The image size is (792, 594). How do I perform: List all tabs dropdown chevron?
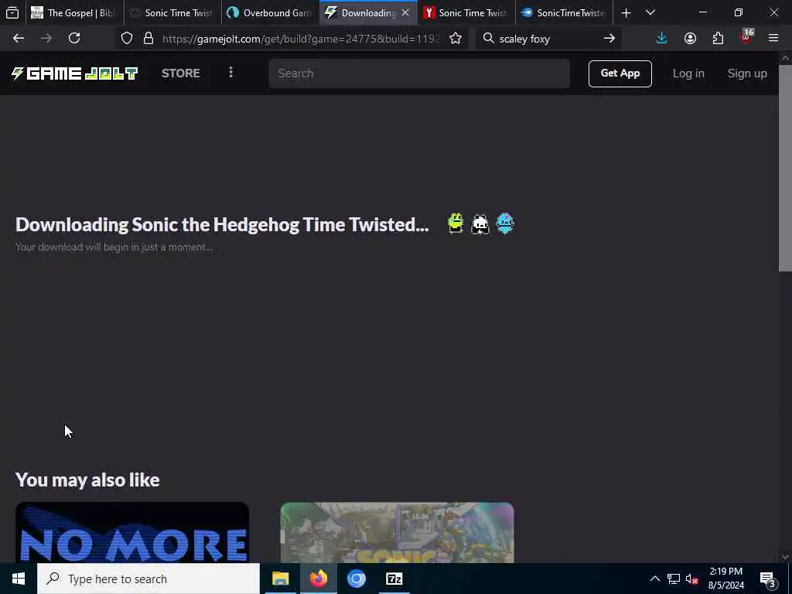pyautogui.click(x=650, y=12)
